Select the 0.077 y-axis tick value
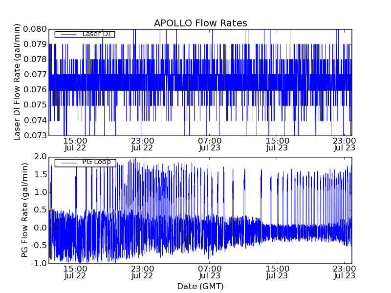The height and width of the screenshot is (293, 391). (35, 75)
